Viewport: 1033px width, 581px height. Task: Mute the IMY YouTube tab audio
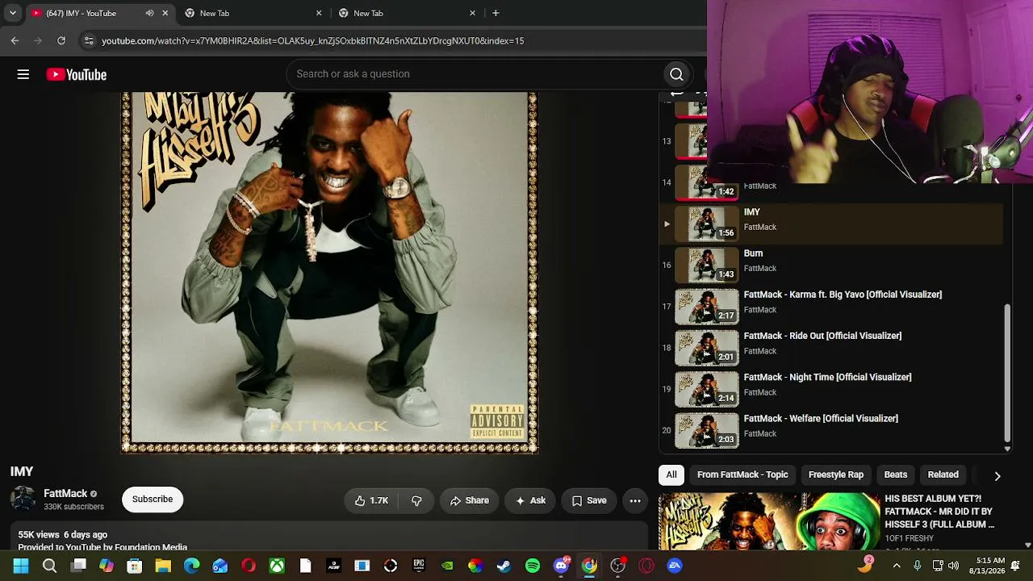click(149, 13)
